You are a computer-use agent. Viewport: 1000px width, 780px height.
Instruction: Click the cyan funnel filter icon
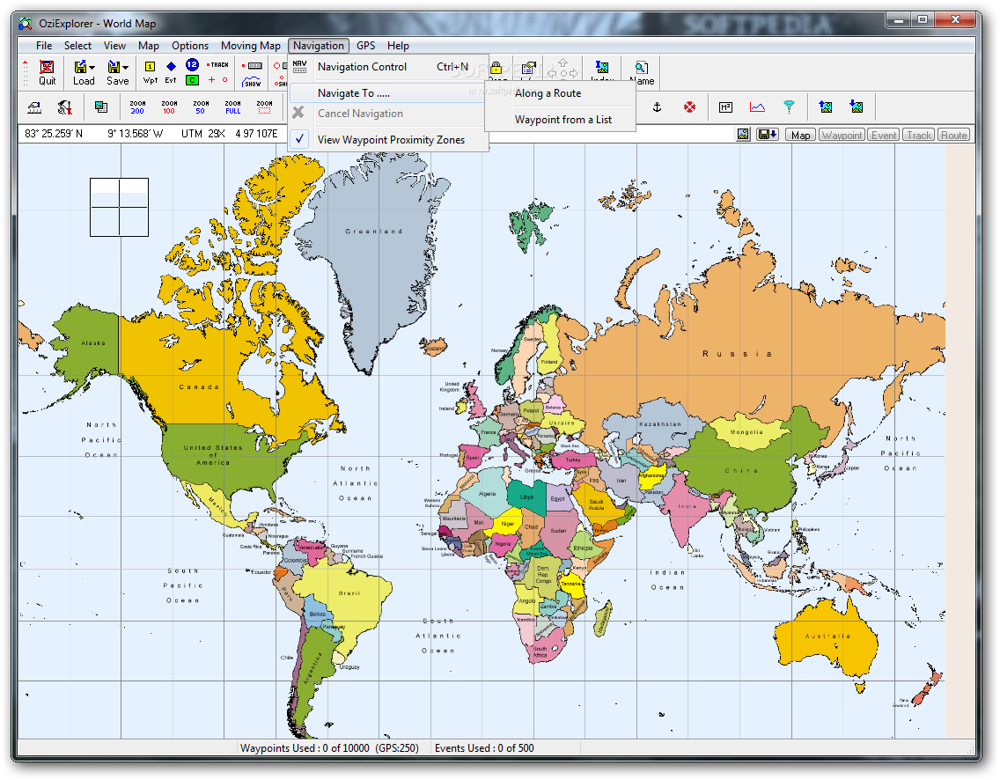click(x=789, y=107)
